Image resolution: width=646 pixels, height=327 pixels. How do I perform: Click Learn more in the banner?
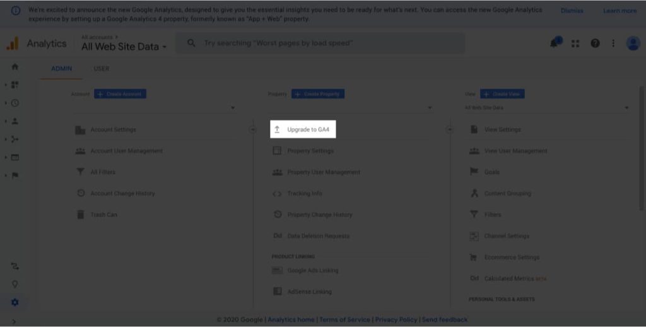620,11
